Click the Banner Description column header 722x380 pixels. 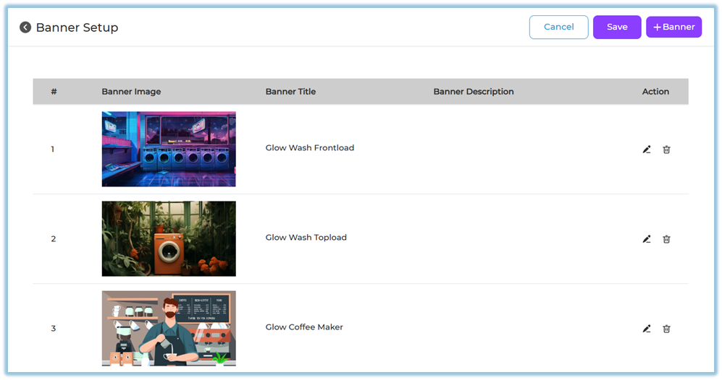[x=473, y=92]
